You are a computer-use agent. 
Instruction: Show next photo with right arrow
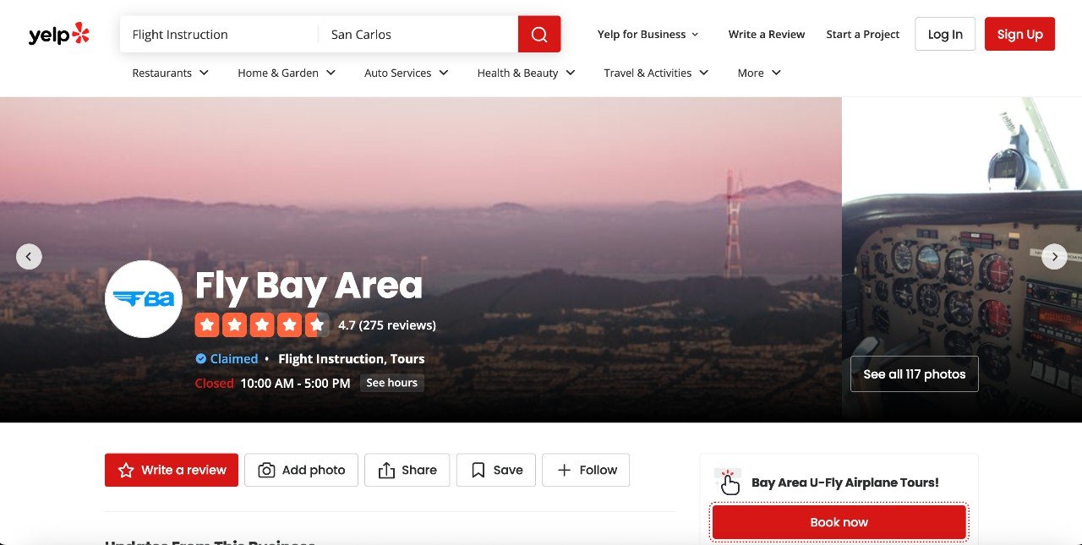pos(1054,257)
